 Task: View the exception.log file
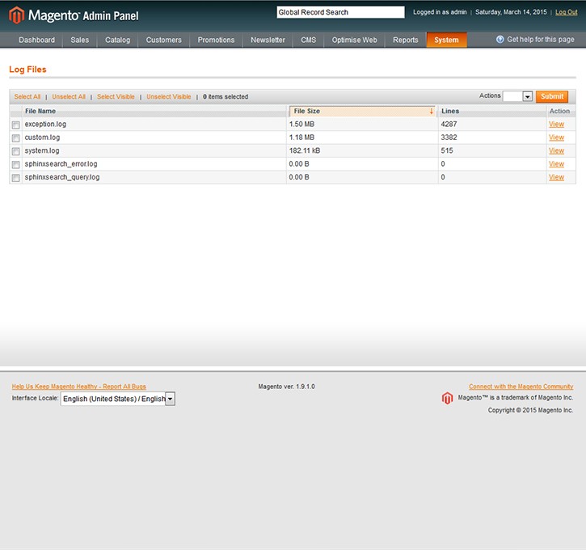pyautogui.click(x=556, y=124)
